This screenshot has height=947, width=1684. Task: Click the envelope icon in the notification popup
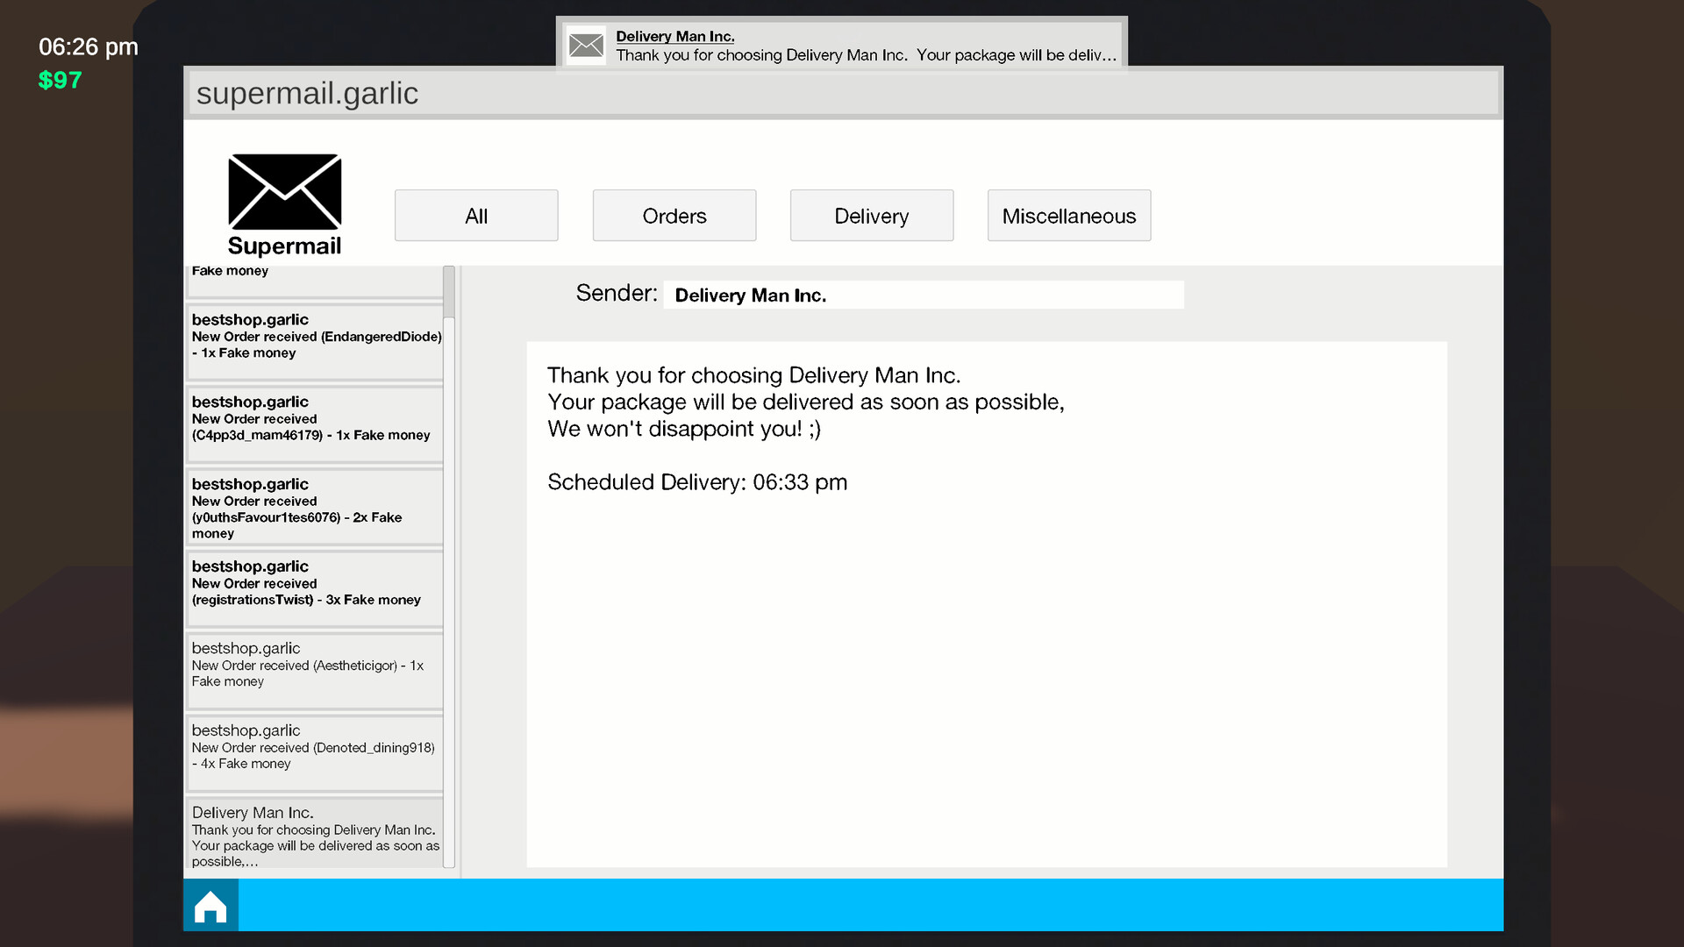click(x=585, y=45)
